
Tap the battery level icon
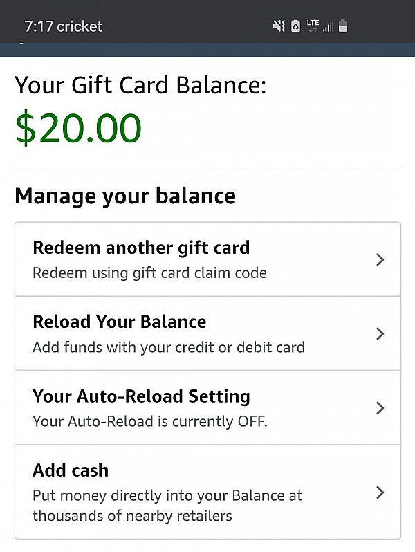point(343,26)
